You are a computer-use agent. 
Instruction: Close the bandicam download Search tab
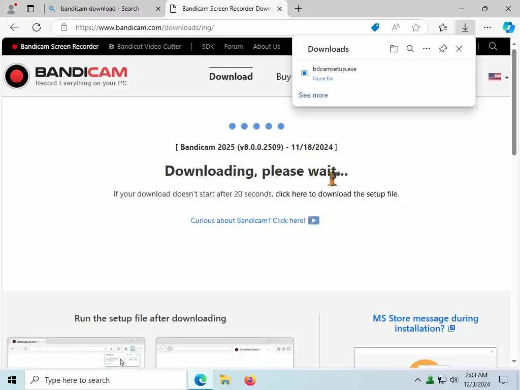158,9
